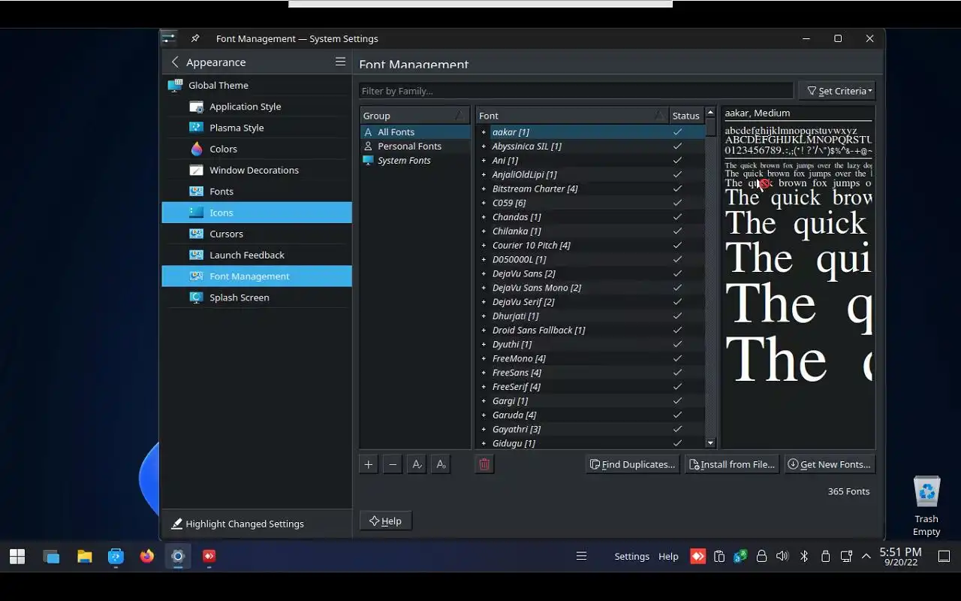
Task: Click the lock icon in system tray
Action: coord(761,557)
